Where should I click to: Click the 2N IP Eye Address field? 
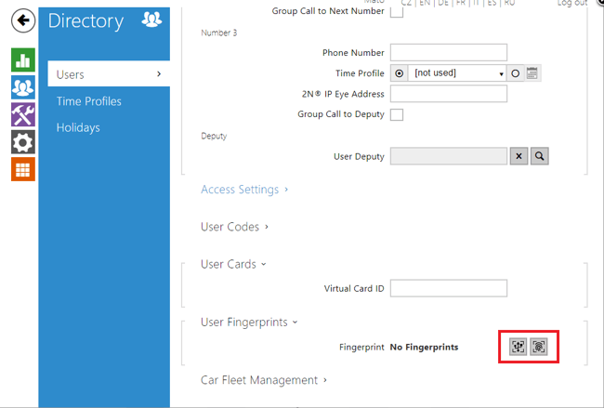point(449,94)
